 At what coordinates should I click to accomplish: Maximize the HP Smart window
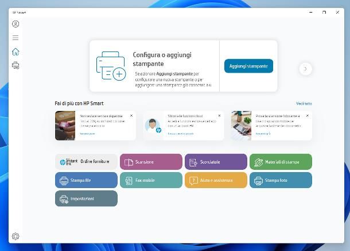click(324, 13)
